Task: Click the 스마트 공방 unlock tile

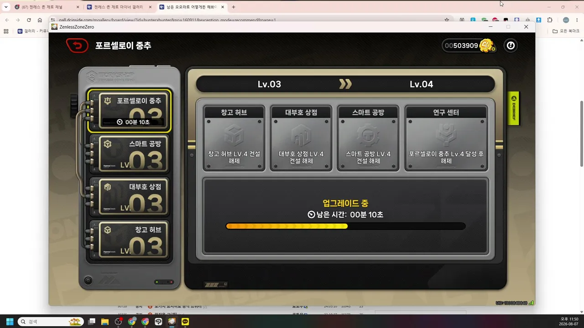Action: click(368, 138)
